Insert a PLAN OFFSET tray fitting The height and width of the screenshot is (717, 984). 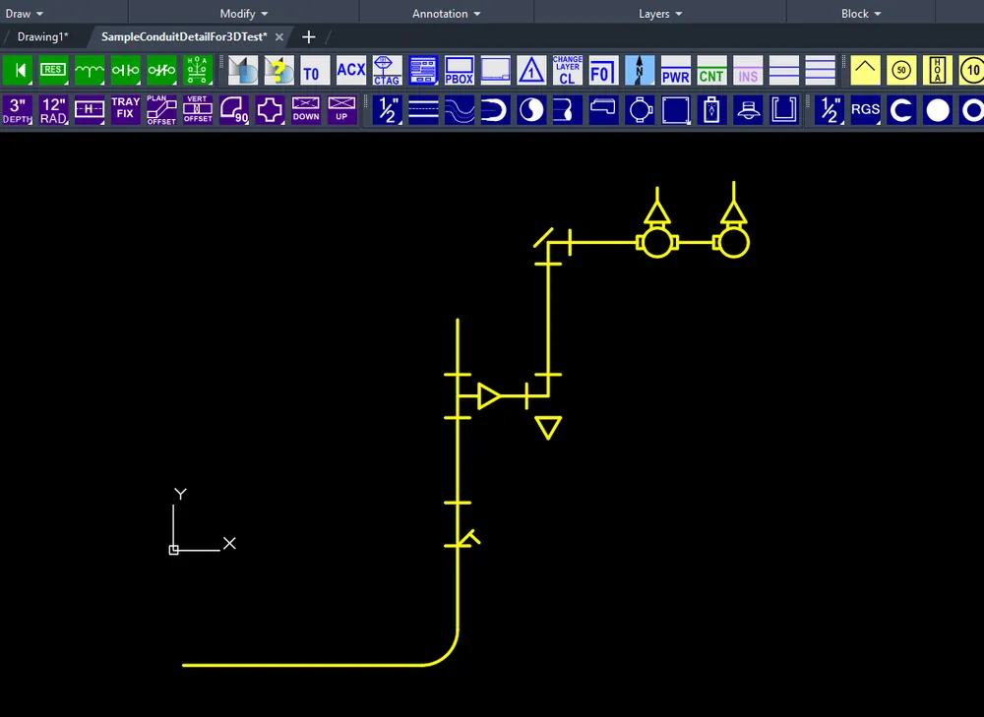click(x=162, y=110)
